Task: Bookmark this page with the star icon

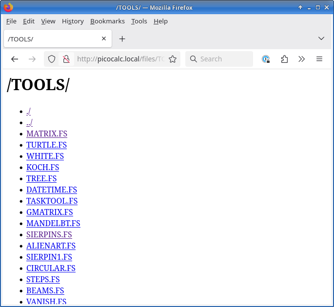Action: pyautogui.click(x=173, y=59)
